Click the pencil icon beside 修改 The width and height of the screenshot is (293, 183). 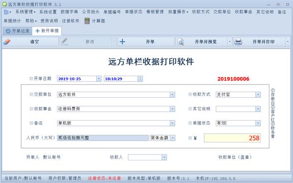click(x=64, y=41)
